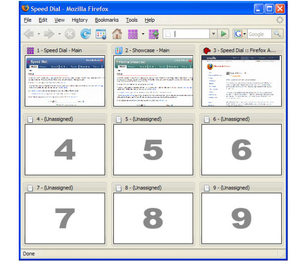
Task: Open the Speed Dial purple grid icon
Action: click(x=133, y=34)
